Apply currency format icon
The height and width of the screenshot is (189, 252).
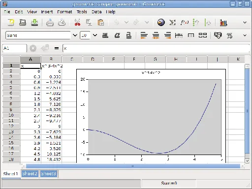pos(218,35)
